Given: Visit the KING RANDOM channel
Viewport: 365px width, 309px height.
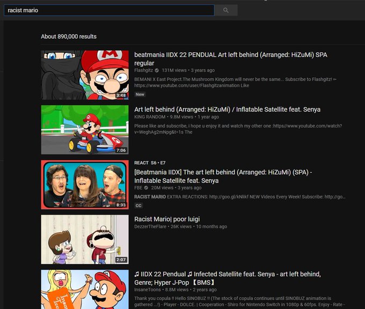Looking at the screenshot, I should (150, 117).
